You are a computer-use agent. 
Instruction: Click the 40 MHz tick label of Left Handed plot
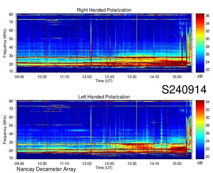[11, 134]
